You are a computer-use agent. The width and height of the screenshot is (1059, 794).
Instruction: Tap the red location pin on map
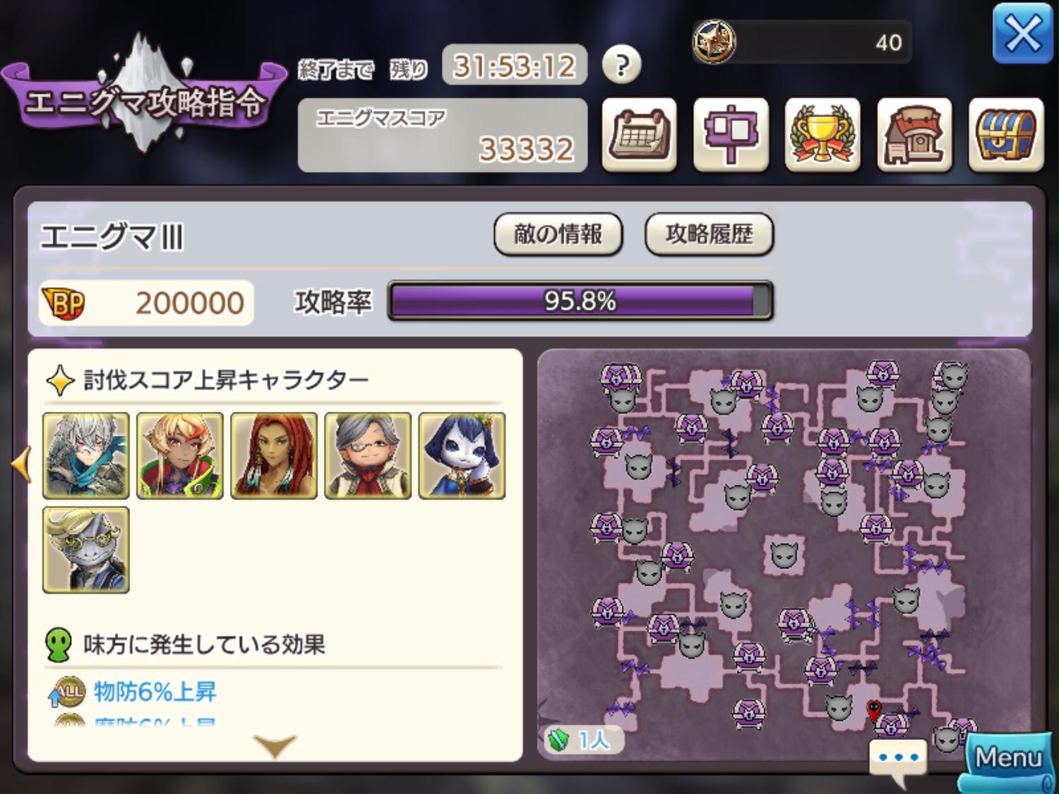(874, 709)
